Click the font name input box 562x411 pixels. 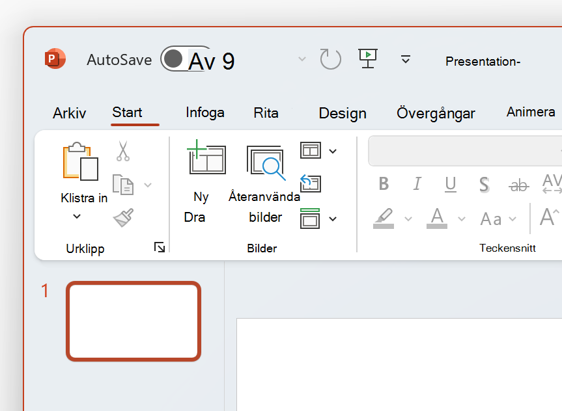coord(465,151)
